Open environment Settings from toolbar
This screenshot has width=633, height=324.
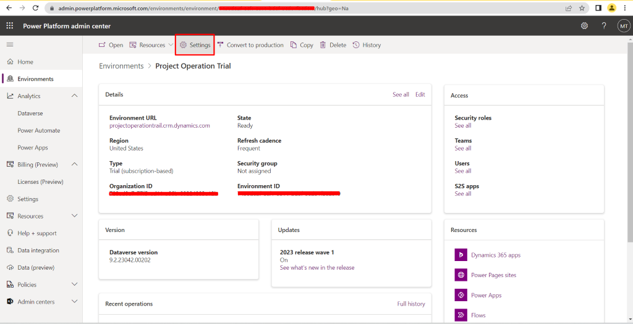(195, 45)
